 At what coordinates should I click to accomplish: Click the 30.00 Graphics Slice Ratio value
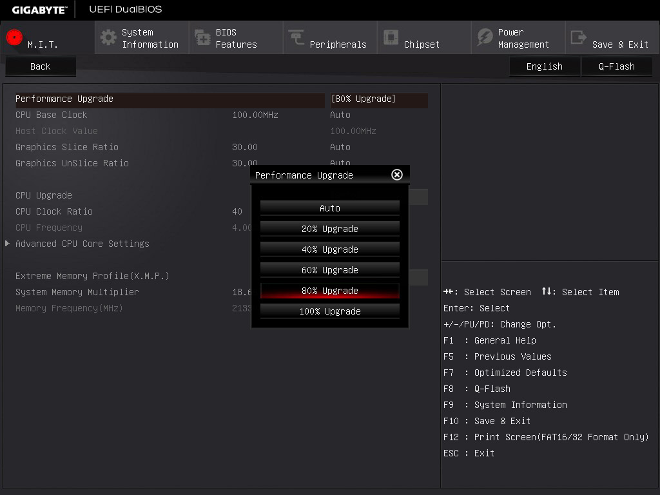(244, 147)
